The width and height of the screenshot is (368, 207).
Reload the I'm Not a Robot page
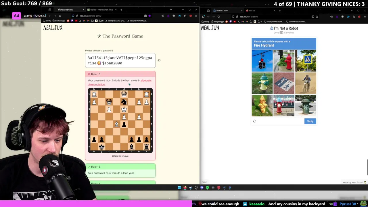click(x=218, y=17)
